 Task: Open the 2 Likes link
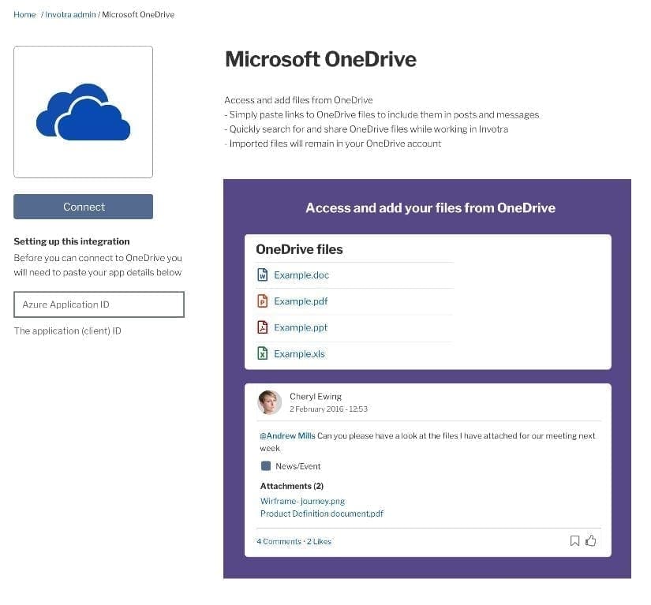click(x=319, y=542)
